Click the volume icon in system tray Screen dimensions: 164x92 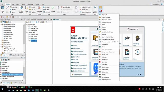[150, 89]
